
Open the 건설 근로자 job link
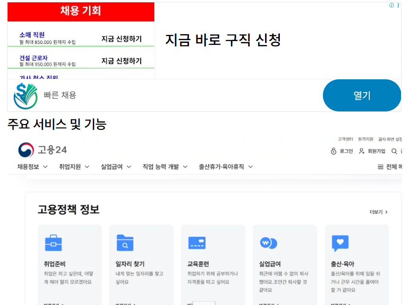(34, 58)
